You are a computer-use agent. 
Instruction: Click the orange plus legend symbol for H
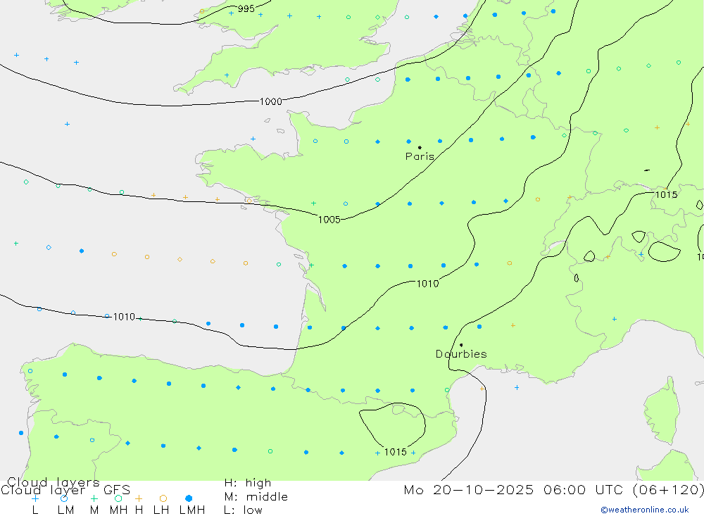(x=139, y=498)
